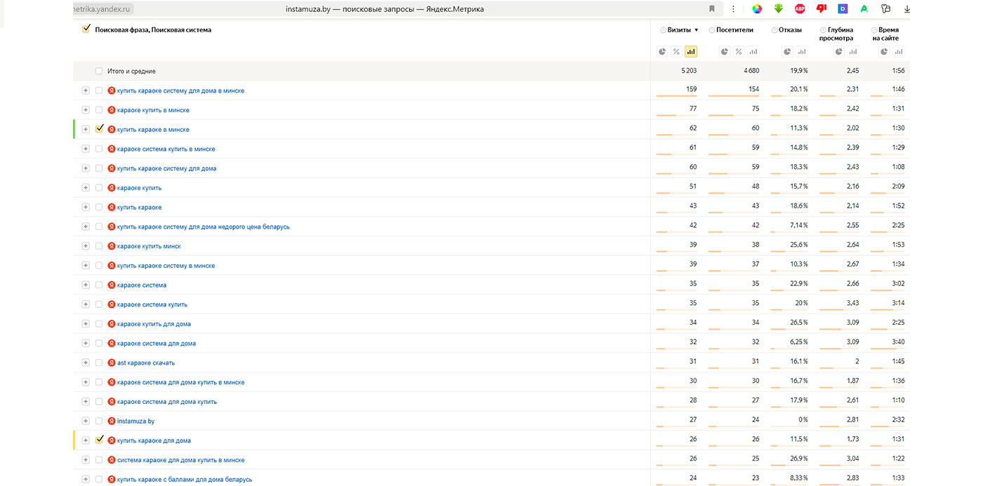
Task: Sort the table by Посетители column
Action: [x=735, y=30]
